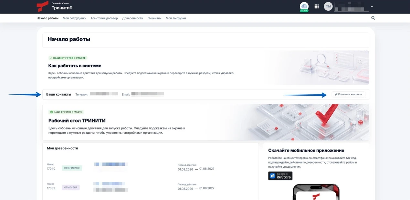The width and height of the screenshot is (410, 200).
Task: Click the Скачайте мобильное приложение heading
Action: [306, 150]
